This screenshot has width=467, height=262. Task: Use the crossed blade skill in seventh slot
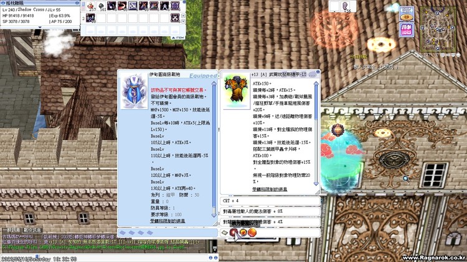click(x=154, y=6)
